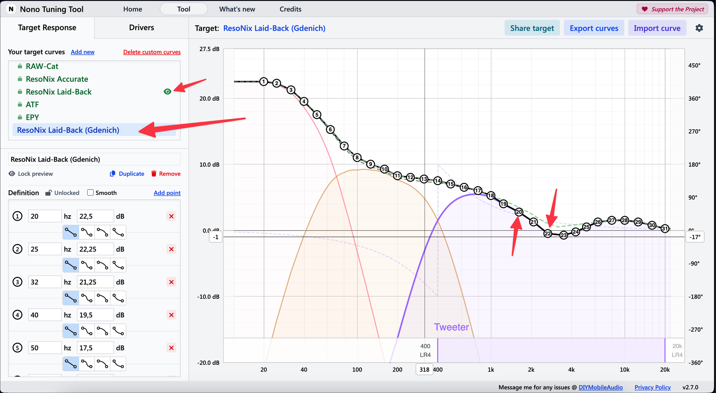Click curve point 22 on graph
716x393 pixels.
click(548, 234)
